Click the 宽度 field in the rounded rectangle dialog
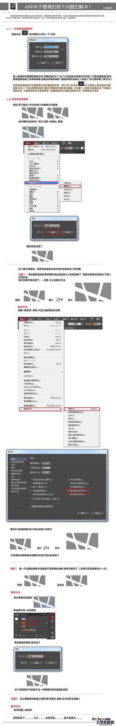The height and width of the screenshot is (726, 116). (x=51, y=47)
